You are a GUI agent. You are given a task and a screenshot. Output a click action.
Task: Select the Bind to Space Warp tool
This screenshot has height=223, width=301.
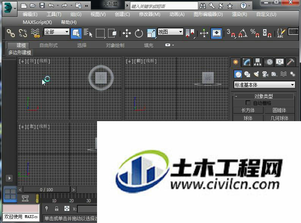[35, 33]
